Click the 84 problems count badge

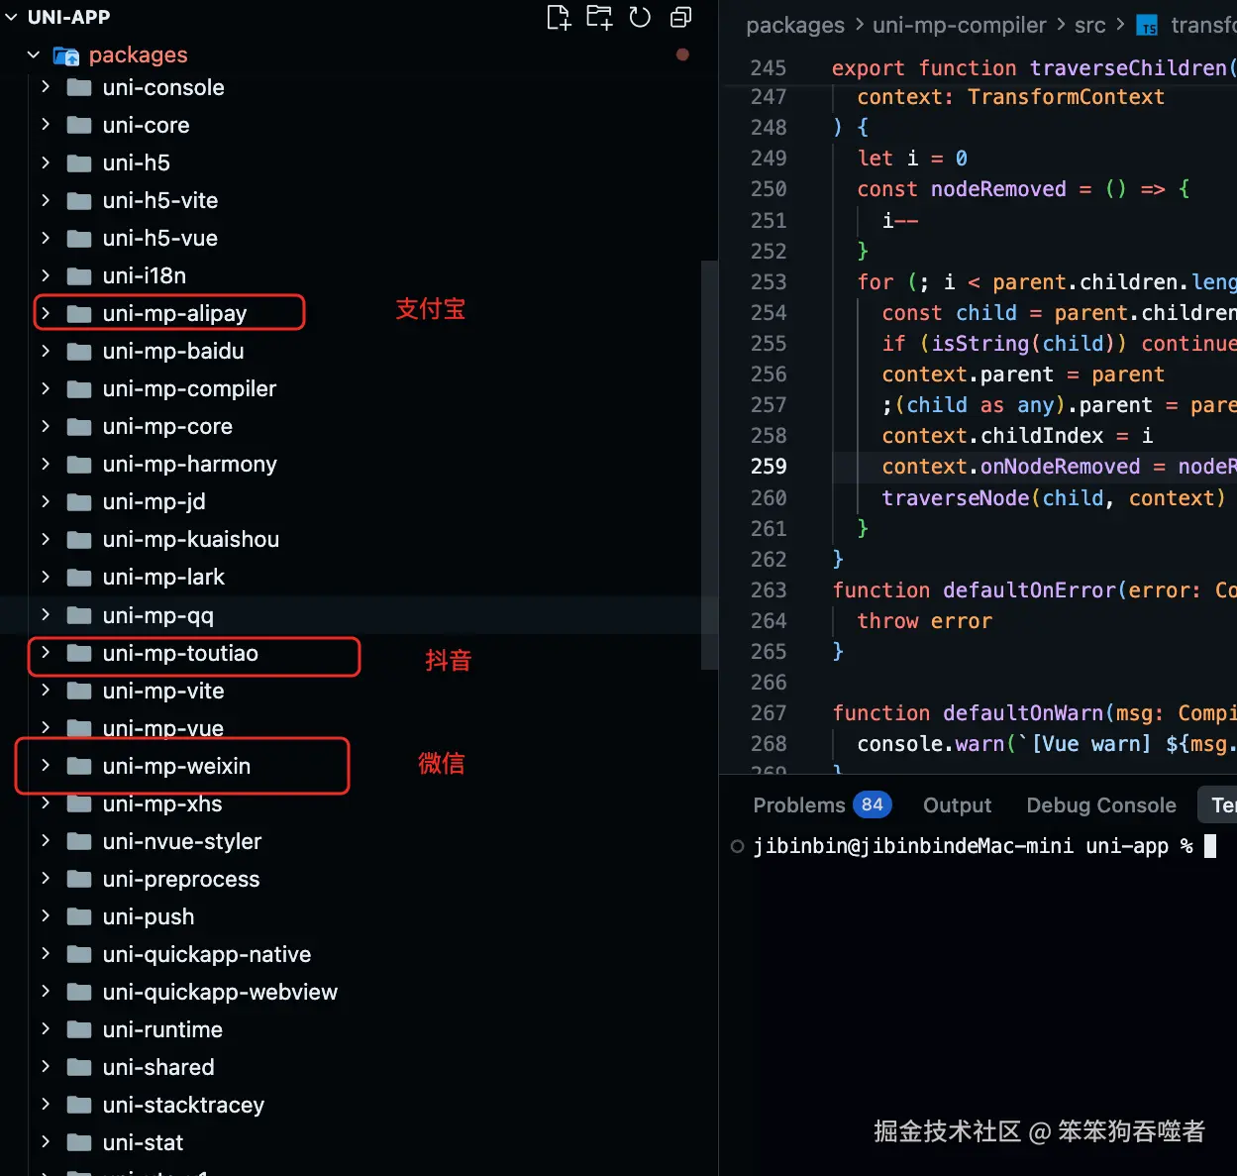tap(872, 804)
